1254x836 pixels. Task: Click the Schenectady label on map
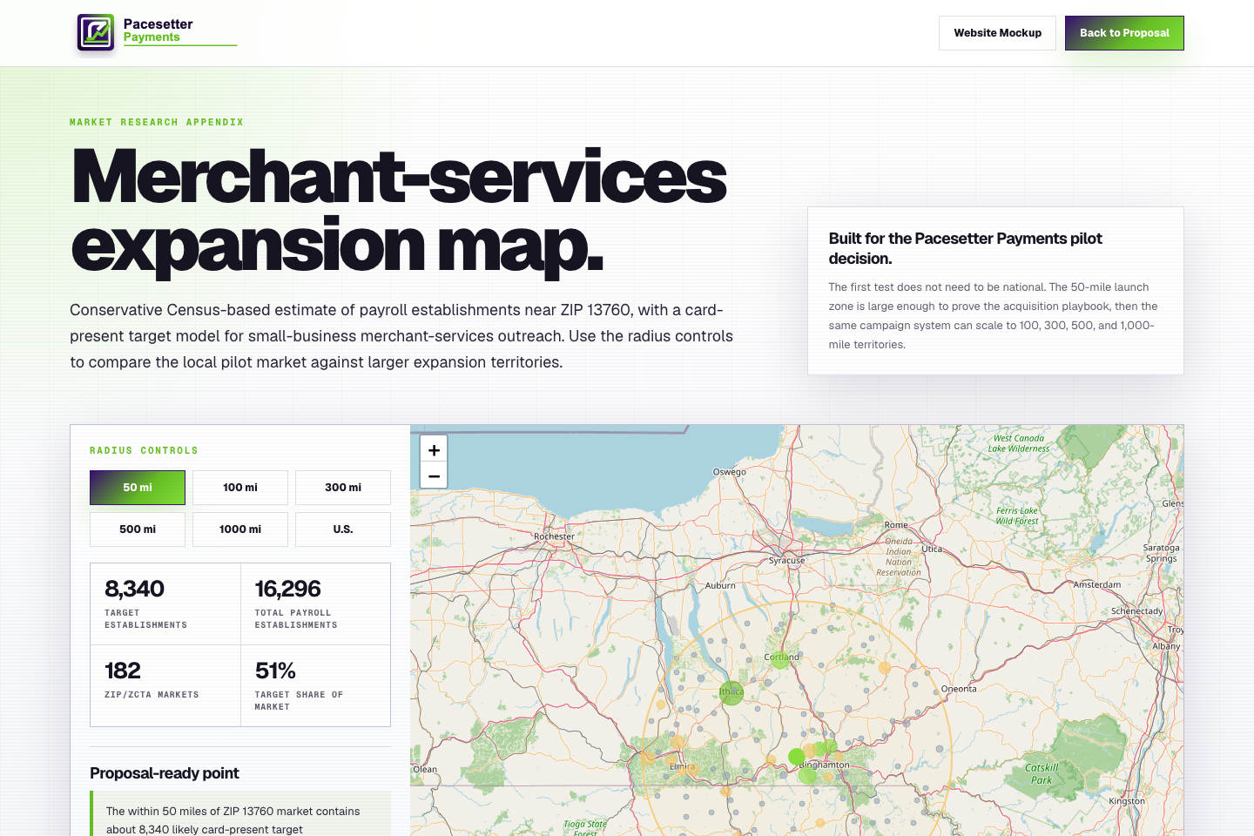(x=1136, y=611)
